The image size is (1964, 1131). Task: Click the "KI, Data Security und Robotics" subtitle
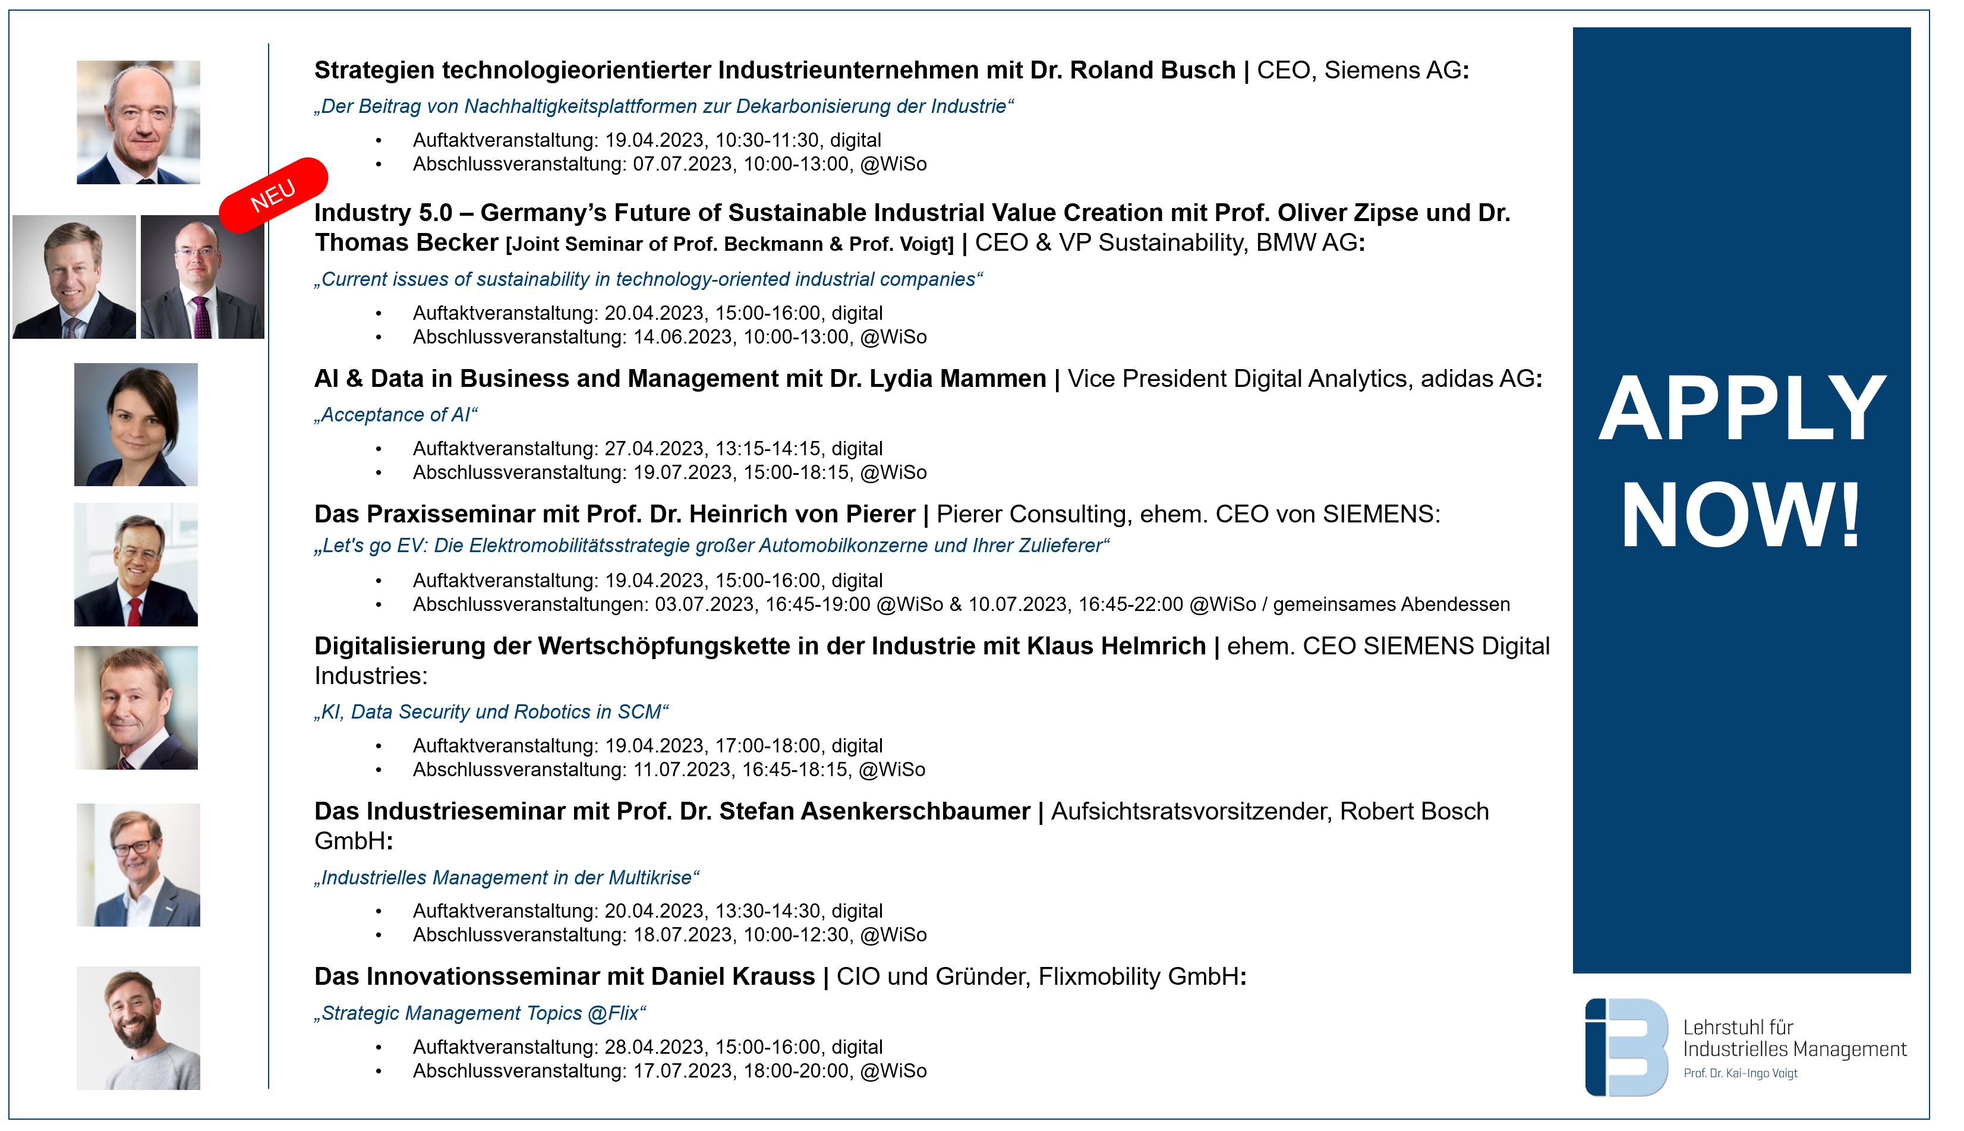click(491, 713)
